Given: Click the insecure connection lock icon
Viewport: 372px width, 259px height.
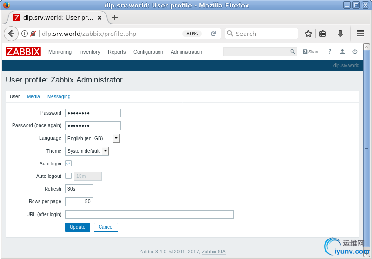Looking at the screenshot, I should (33, 34).
